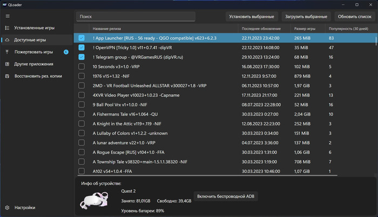The height and width of the screenshot is (217, 378).
Task: Check the 10 Seconds v3+1.0 checkbox
Action: pyautogui.click(x=82, y=67)
